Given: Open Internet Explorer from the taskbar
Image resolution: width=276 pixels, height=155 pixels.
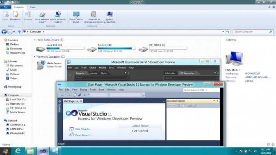Looking at the screenshot, I should pyautogui.click(x=18, y=151).
